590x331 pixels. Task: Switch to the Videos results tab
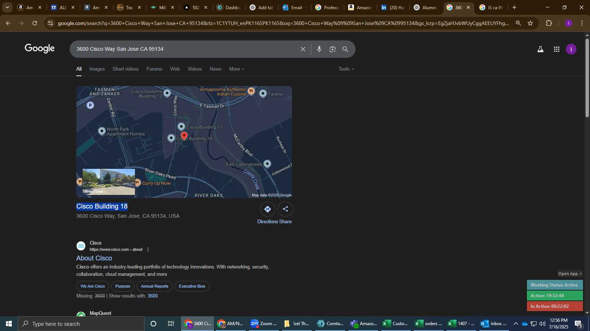pos(195,69)
